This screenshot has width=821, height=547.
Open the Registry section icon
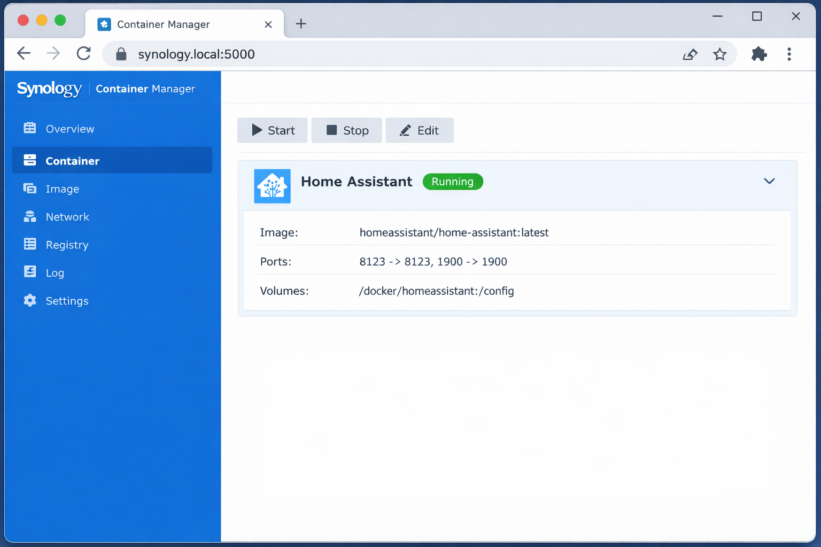pos(30,244)
